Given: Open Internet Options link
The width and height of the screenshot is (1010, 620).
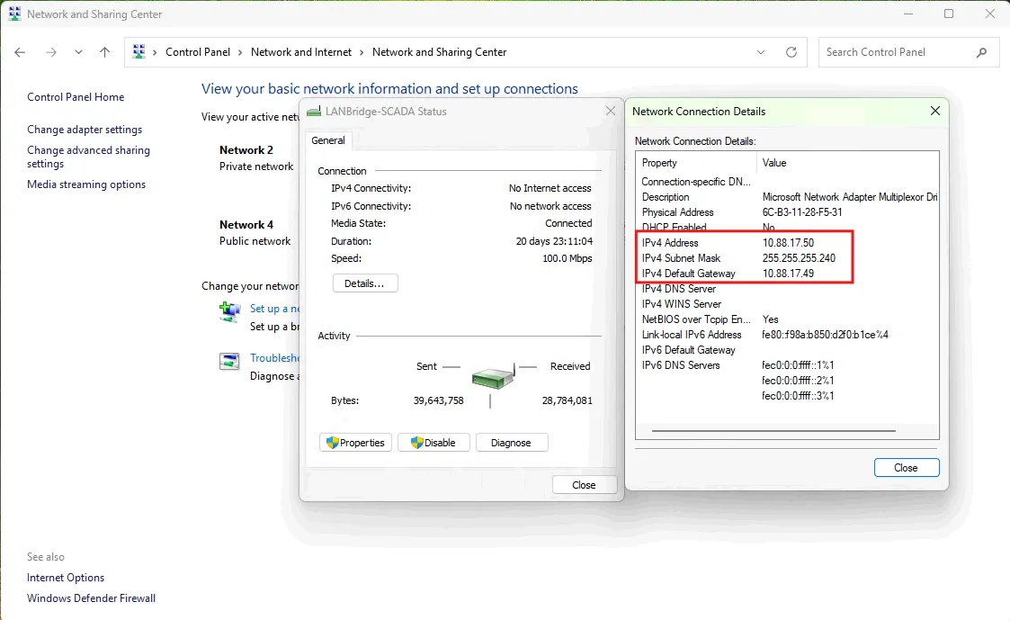Looking at the screenshot, I should pos(66,578).
